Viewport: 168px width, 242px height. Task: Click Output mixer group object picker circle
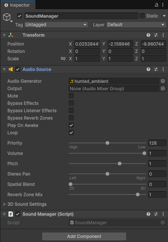tap(163, 88)
